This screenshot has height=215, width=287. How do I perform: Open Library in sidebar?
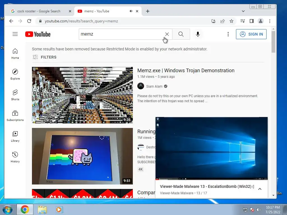click(x=15, y=137)
